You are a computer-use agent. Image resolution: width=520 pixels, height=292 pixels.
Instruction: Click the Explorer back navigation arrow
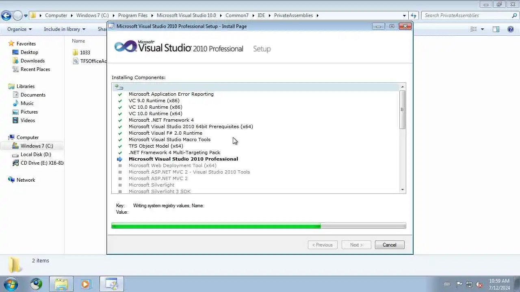pos(6,16)
